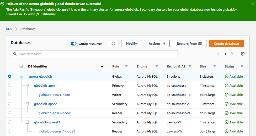Click page number 1 in pagination
Viewport: 256px width, 136px height.
pos(225,54)
